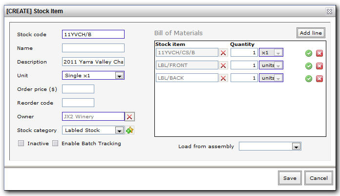Click quantity field for 11YVCH/CS/B
This screenshot has height=196, width=340.
[x=244, y=52]
